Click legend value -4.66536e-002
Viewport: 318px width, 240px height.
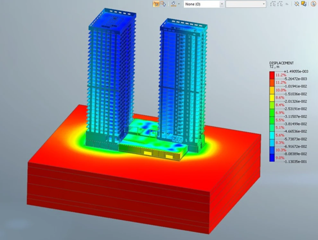click(x=296, y=131)
